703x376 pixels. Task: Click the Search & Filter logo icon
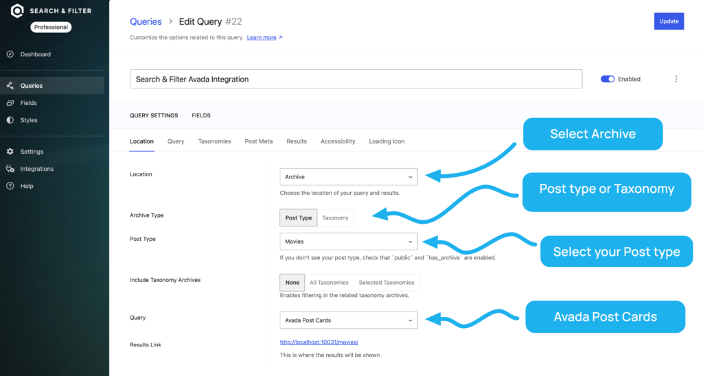pos(17,11)
